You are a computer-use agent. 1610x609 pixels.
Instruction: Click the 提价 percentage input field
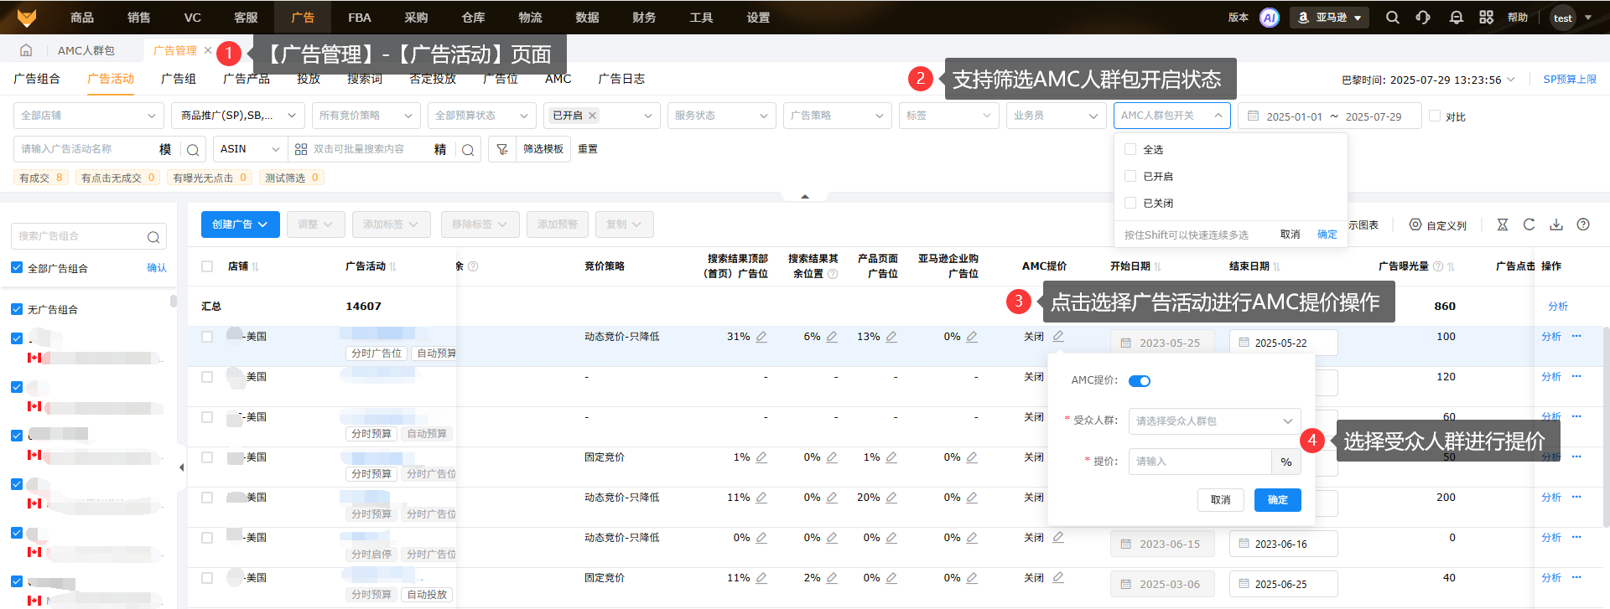1200,462
